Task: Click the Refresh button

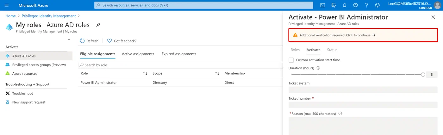Action: tap(89, 41)
